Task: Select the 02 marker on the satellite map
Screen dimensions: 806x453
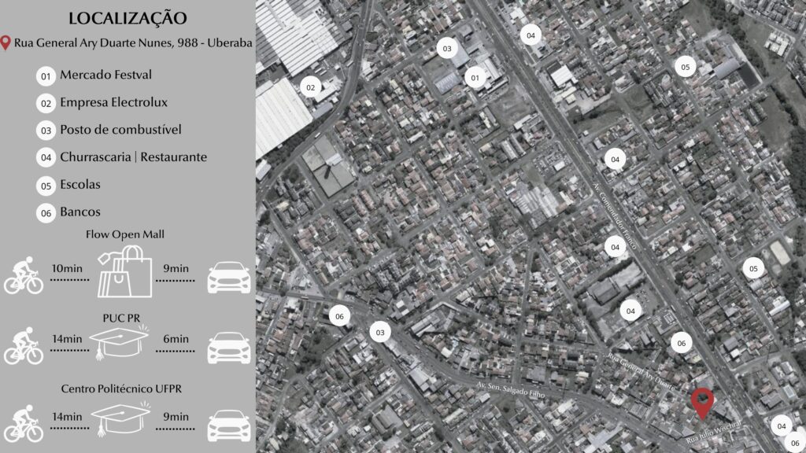Action: tap(311, 87)
